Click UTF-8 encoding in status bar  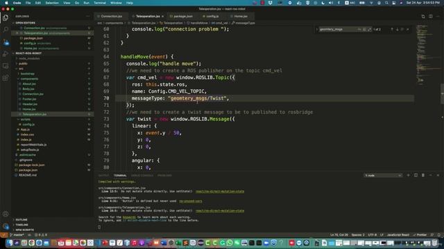pos(372,235)
